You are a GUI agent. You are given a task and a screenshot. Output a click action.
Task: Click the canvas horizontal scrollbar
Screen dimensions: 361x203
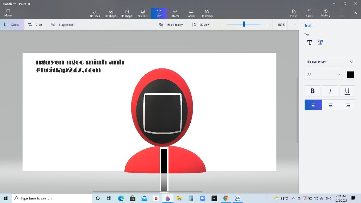click(x=148, y=192)
